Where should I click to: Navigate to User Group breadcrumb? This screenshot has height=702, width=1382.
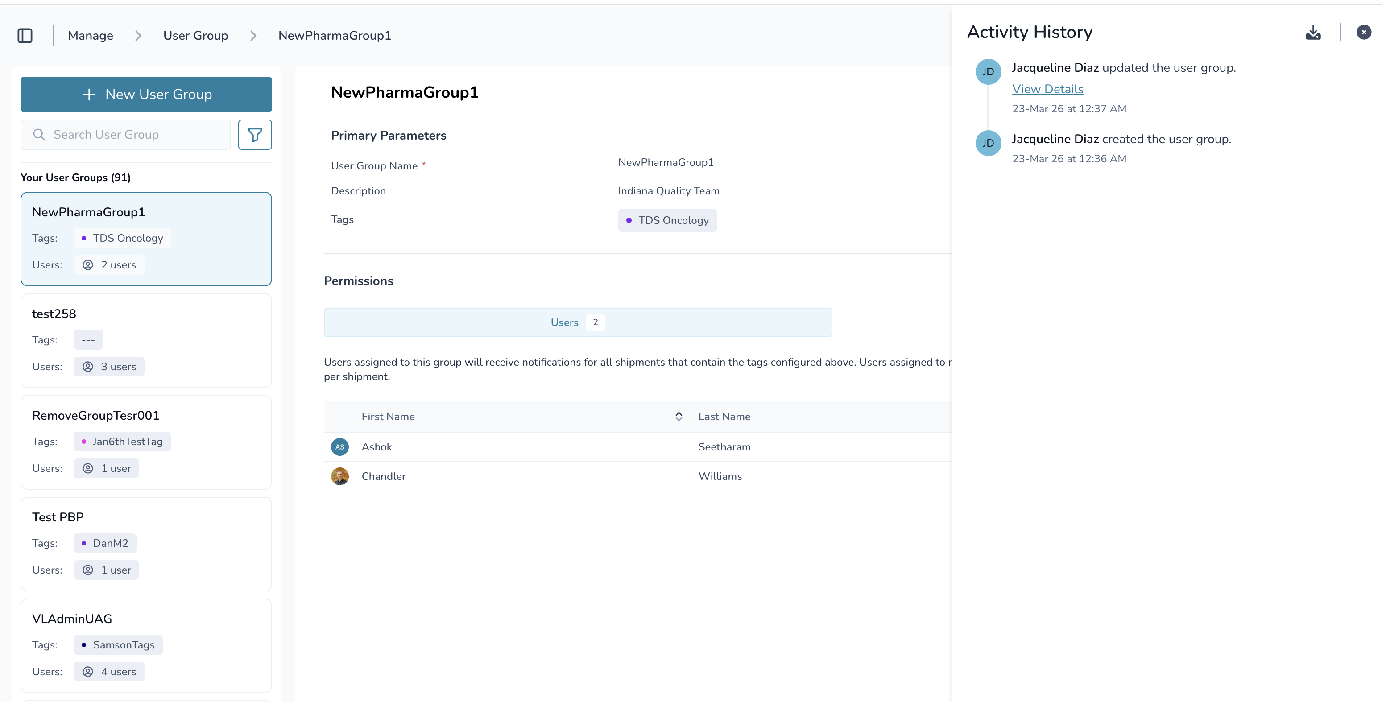pyautogui.click(x=195, y=35)
